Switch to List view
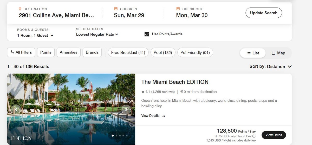The width and height of the screenshot is (312, 145). pos(253,53)
